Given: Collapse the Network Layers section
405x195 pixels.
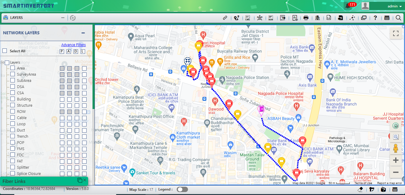Looking at the screenshot, I should [83, 33].
